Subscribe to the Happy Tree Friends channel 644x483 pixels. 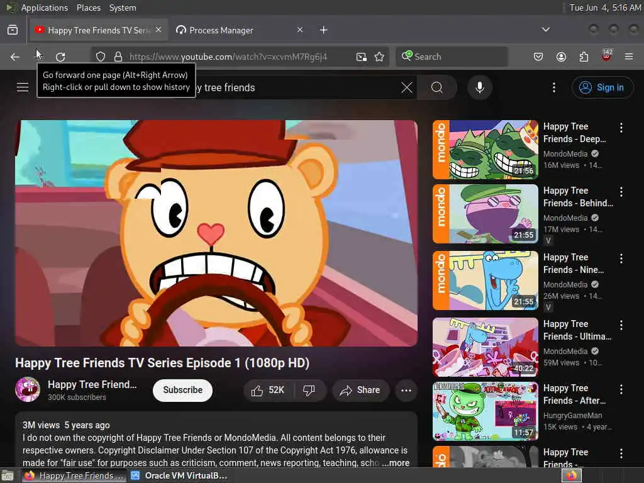183,390
